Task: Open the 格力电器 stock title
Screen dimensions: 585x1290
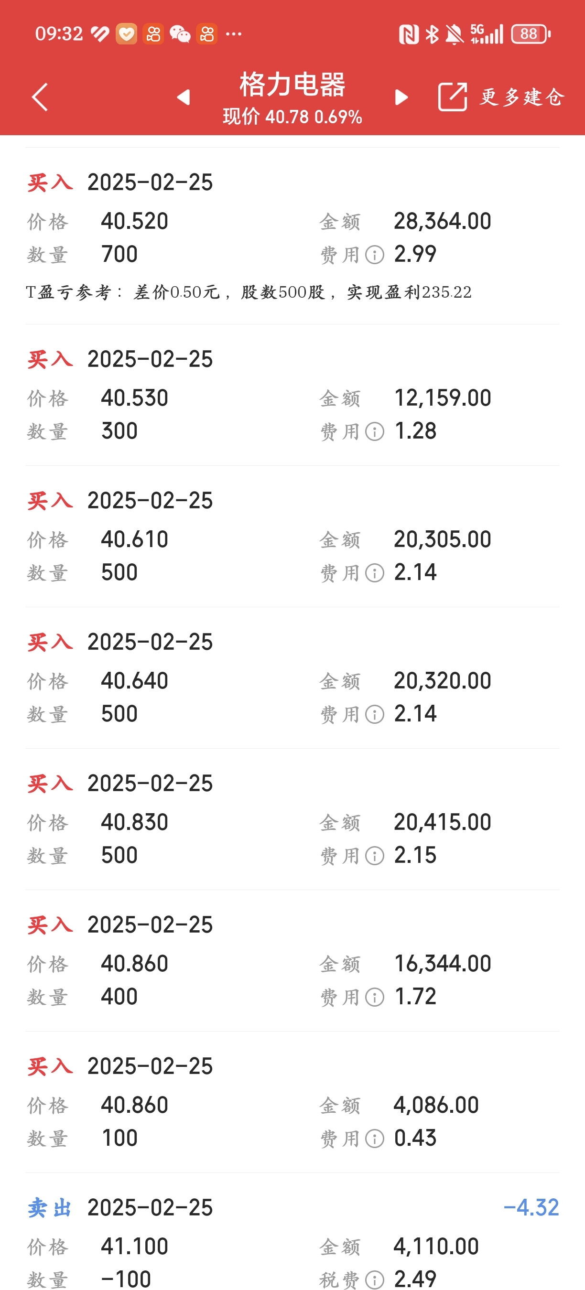Action: click(292, 84)
